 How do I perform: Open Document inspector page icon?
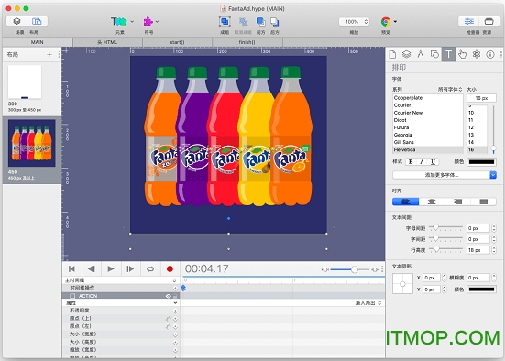392,54
